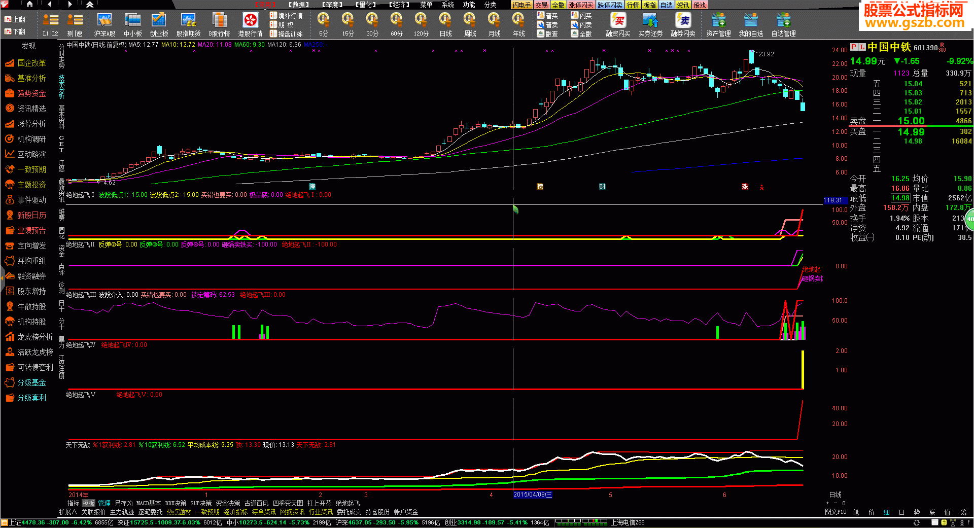The image size is (974, 528).
Task: Open the 功能 menu
Action: tap(469, 5)
